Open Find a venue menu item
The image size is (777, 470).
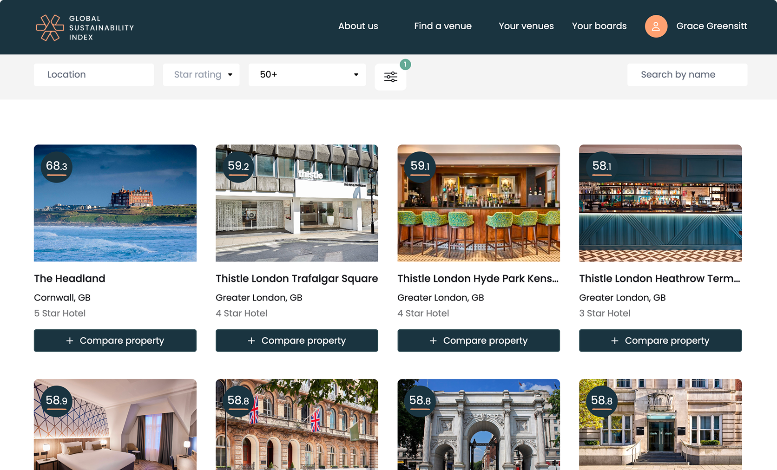click(442, 26)
